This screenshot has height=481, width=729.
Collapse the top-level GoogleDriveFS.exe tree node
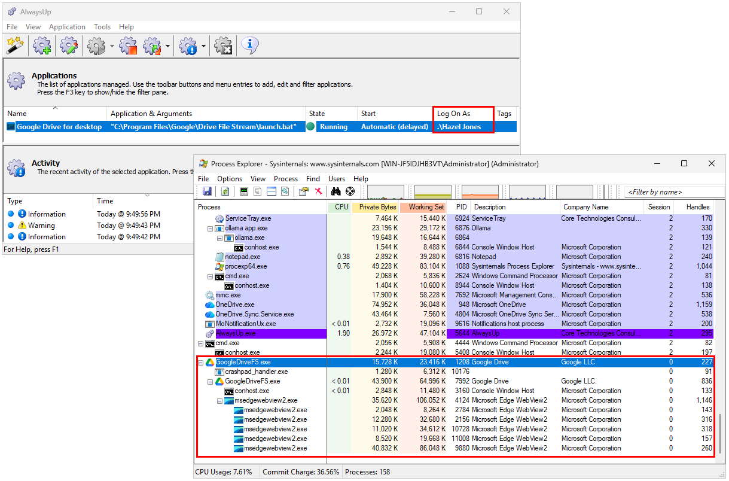click(x=200, y=363)
